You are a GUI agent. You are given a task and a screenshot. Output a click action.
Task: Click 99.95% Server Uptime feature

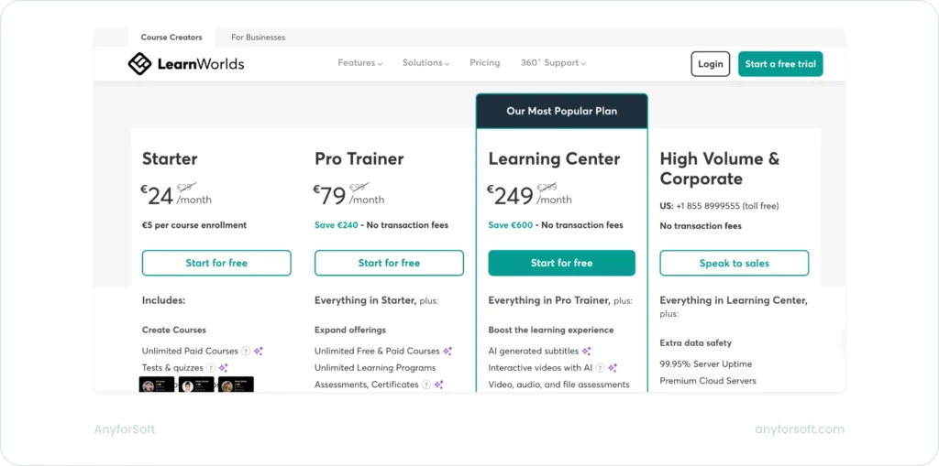[x=705, y=364]
